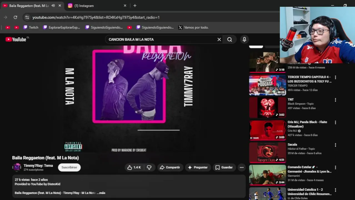Click the Baila Reggaeton video player
This screenshot has width=355, height=200.
pos(129,99)
